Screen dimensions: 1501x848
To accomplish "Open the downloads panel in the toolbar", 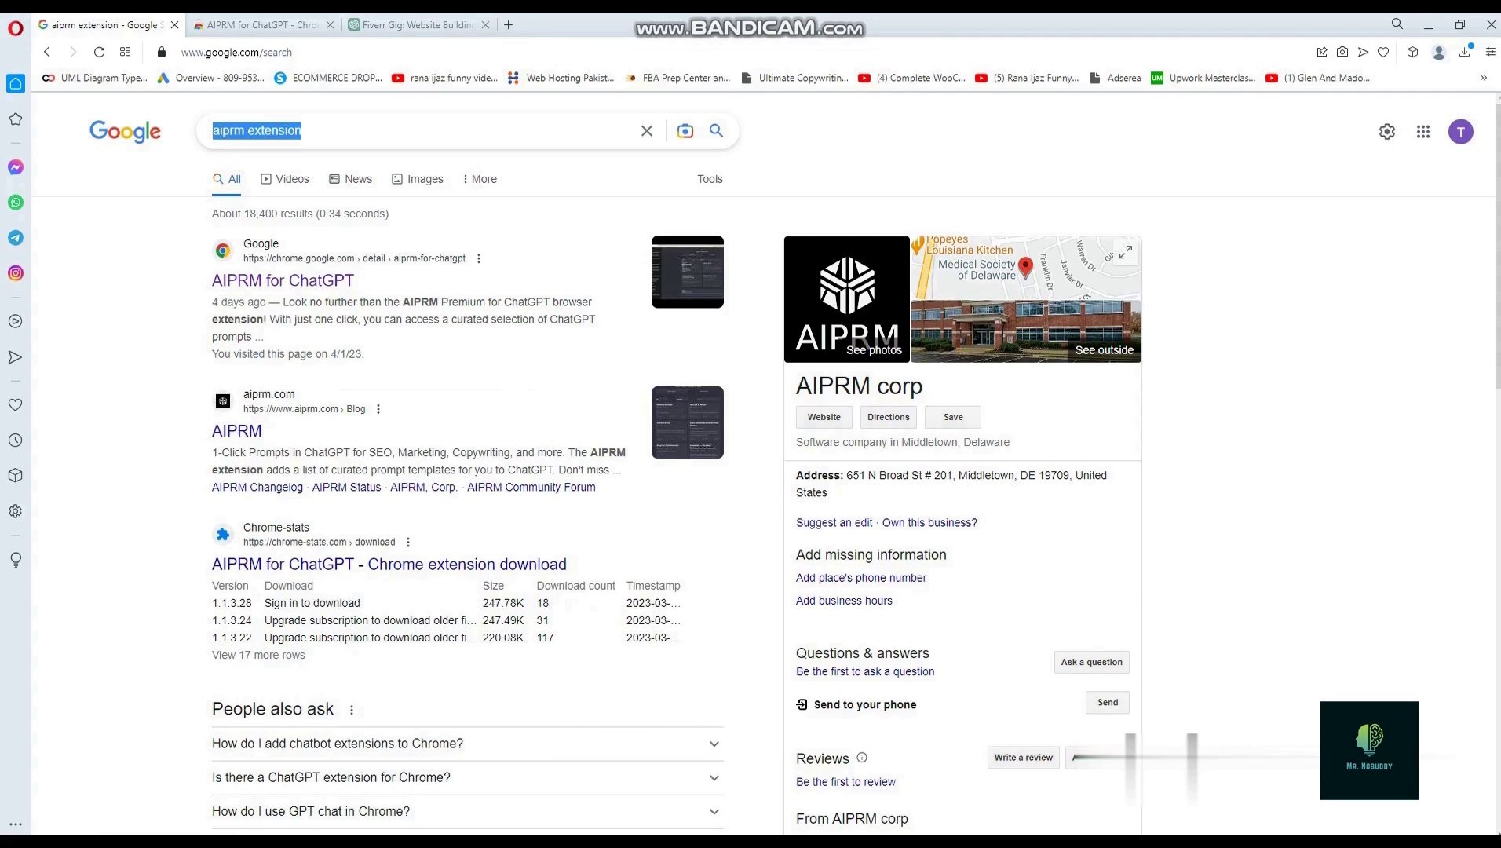I will point(1463,52).
